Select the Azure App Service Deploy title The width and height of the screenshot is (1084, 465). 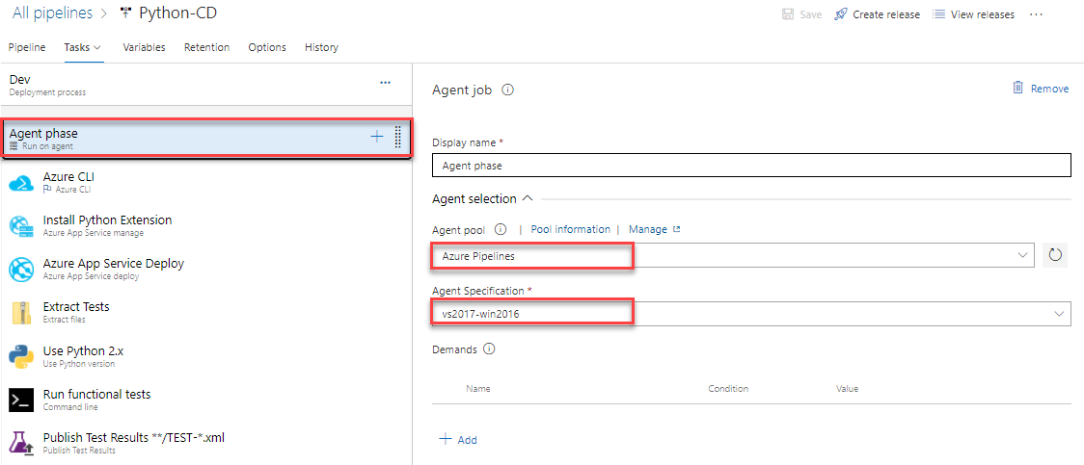[114, 264]
